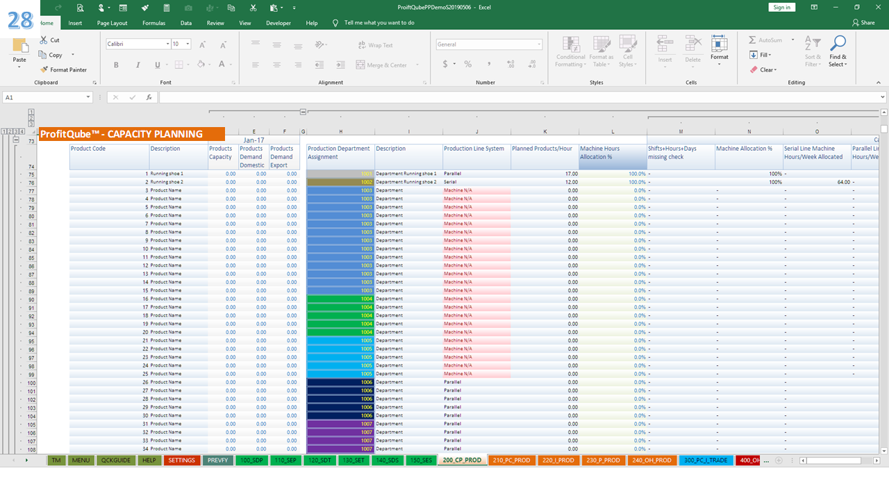
Task: Click the Align Text Right icon
Action: [298, 65]
